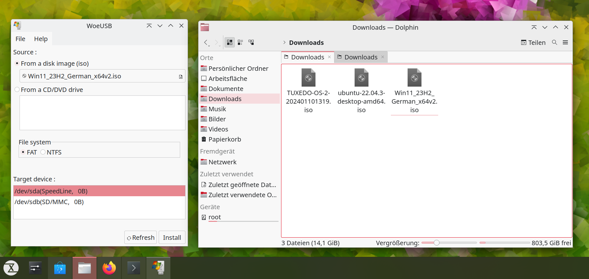Select the ubuntu-22.04.3 desktop iso file icon

[x=362, y=77]
